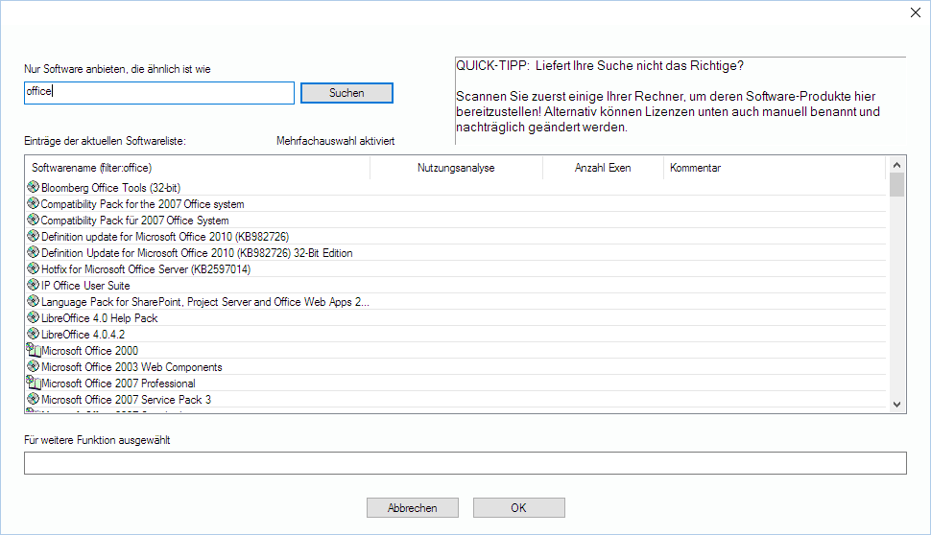
Task: Click icon beside IP Office User Suite
Action: coord(34,285)
